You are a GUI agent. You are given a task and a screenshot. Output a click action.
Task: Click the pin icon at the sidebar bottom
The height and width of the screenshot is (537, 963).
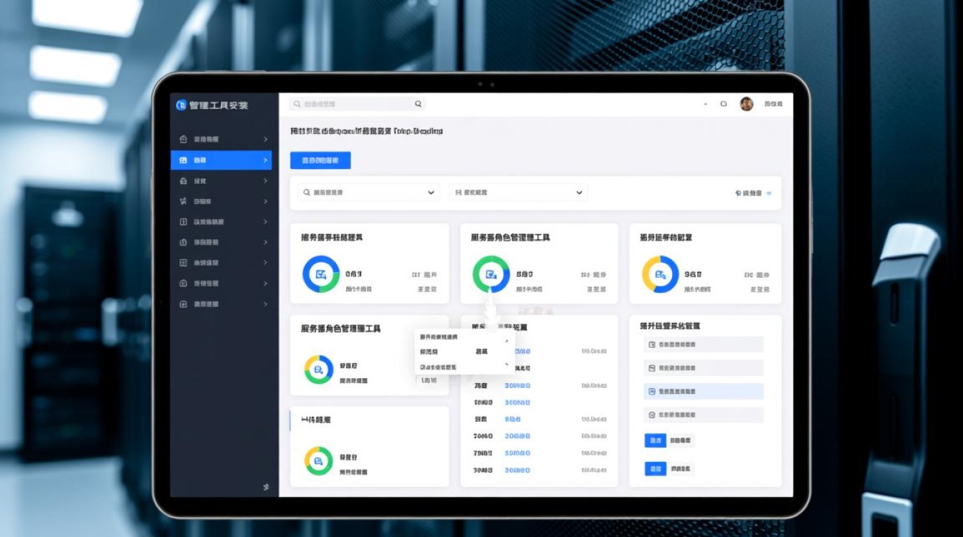pos(266,487)
